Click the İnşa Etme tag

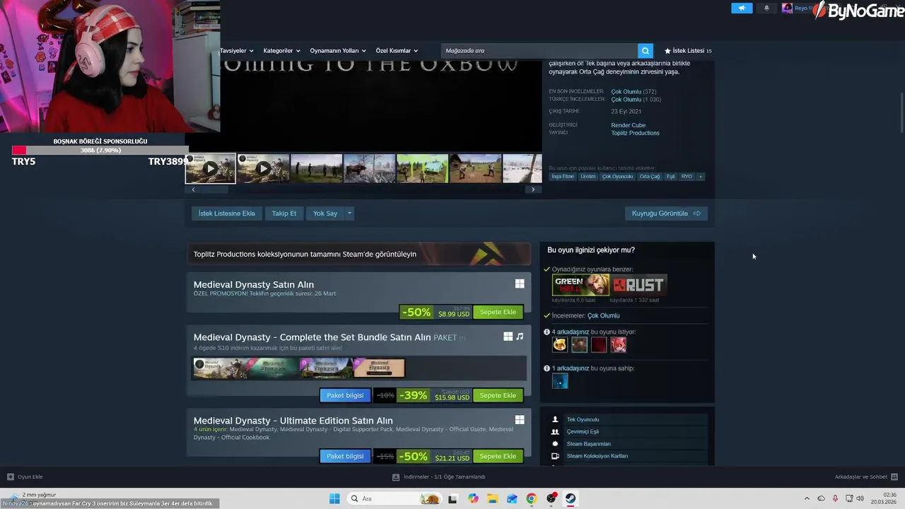coord(563,177)
